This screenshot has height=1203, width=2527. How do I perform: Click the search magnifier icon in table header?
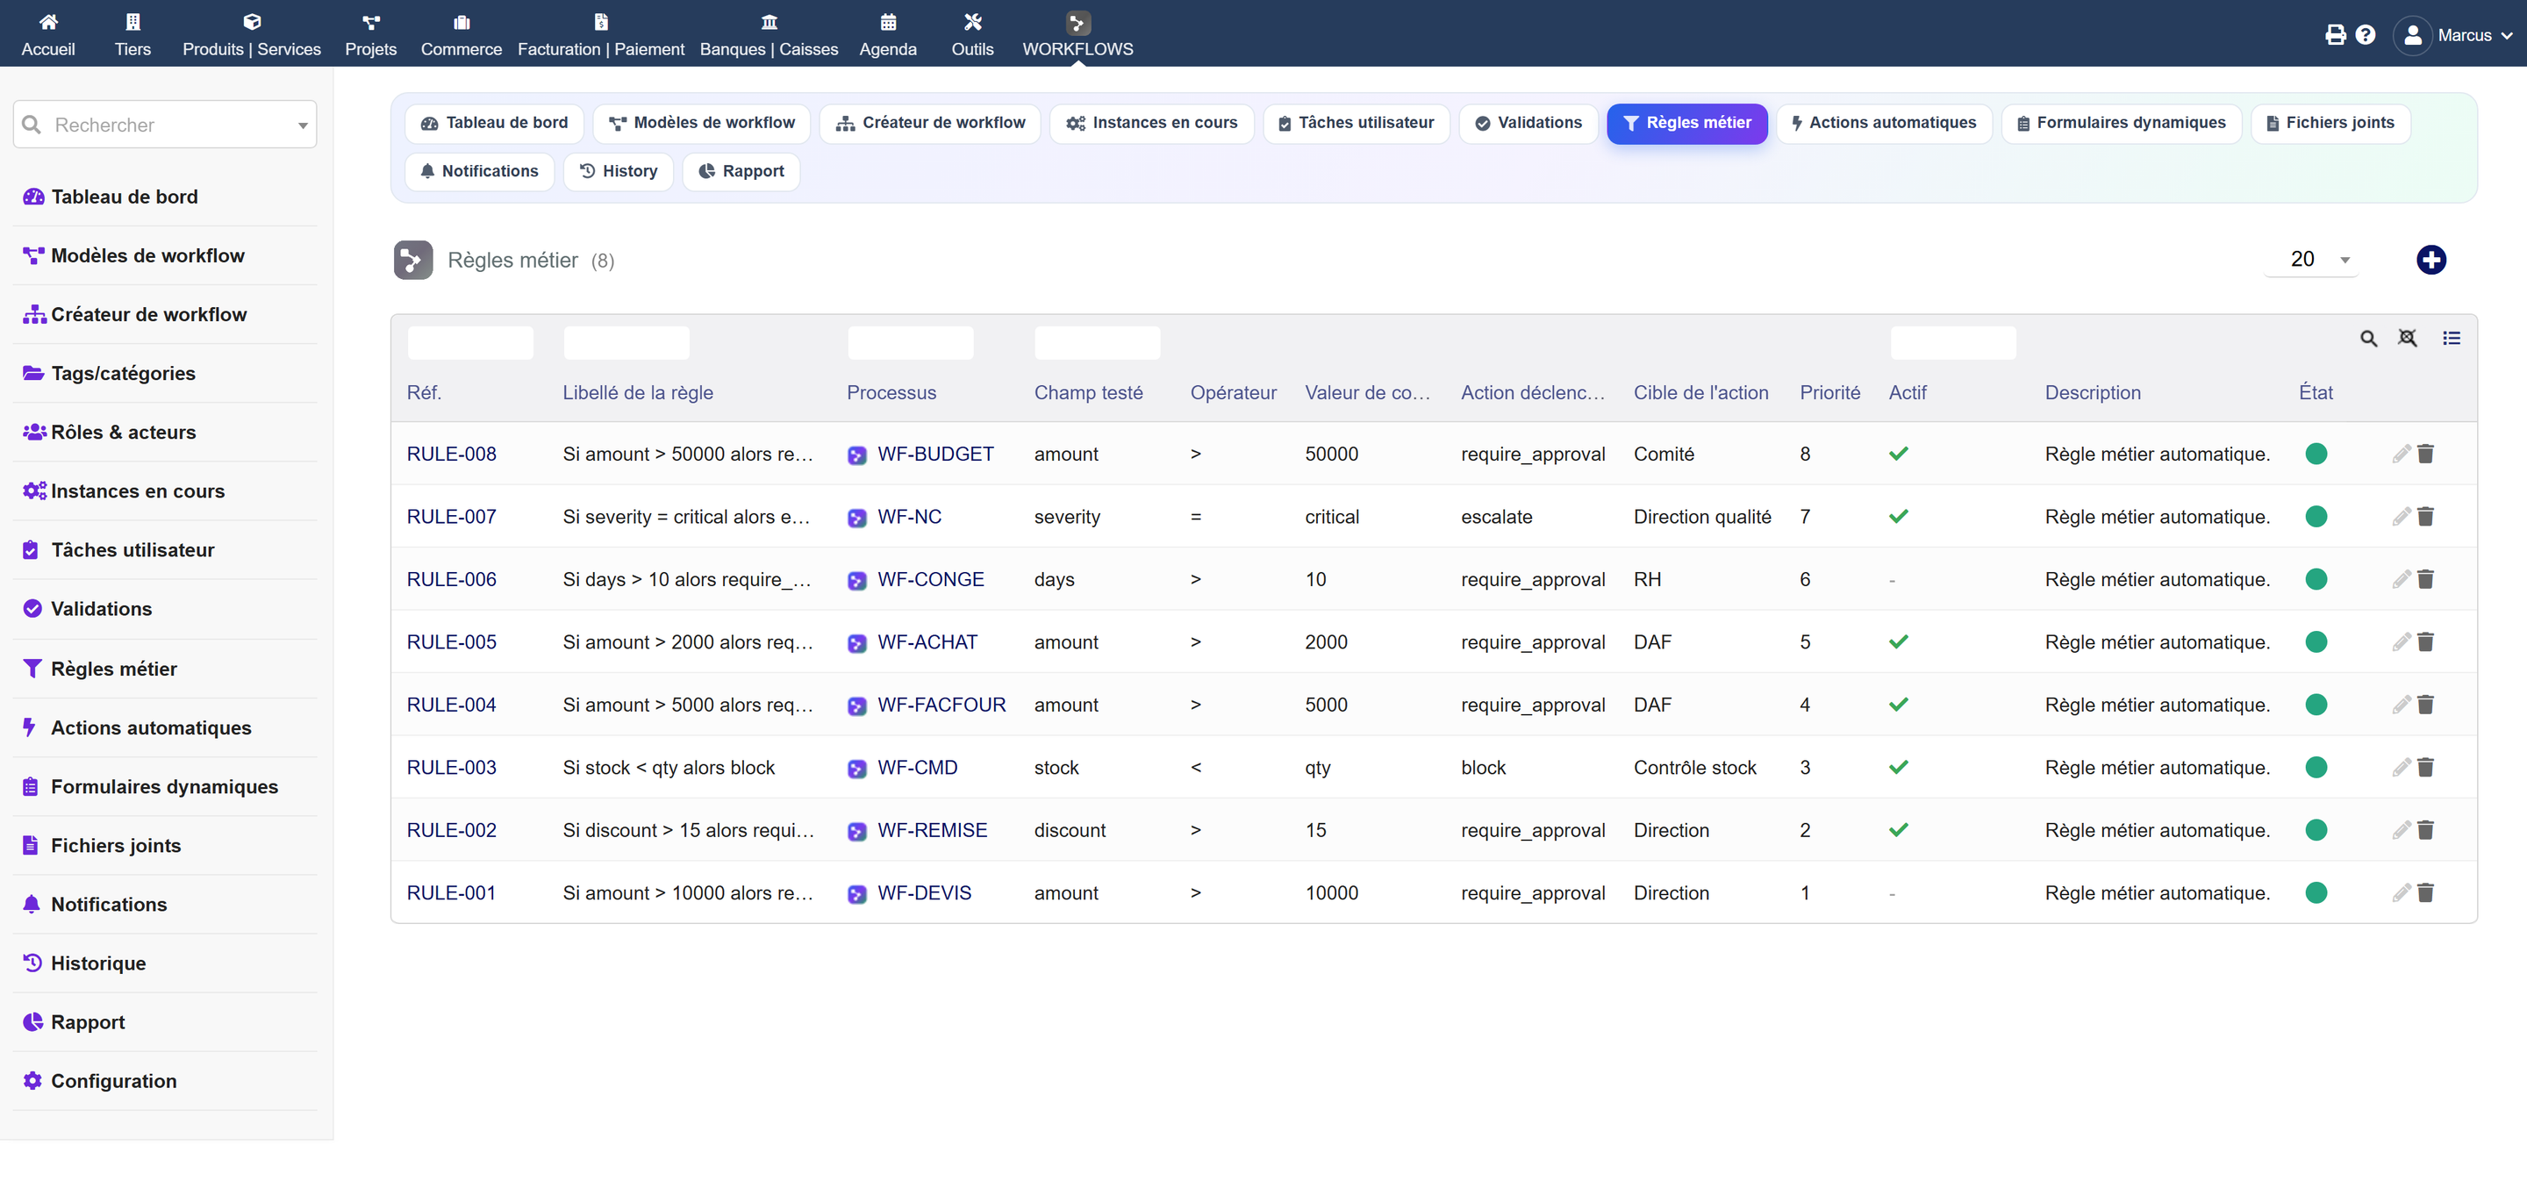coord(2367,339)
